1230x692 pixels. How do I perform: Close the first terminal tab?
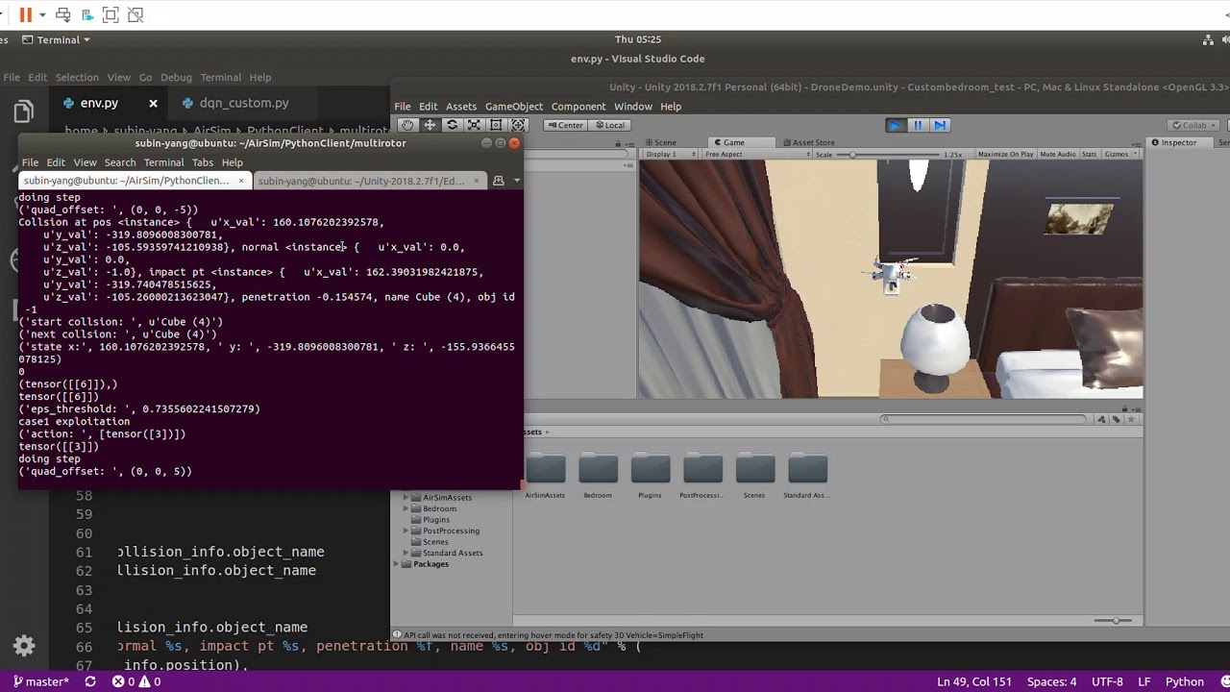click(241, 181)
